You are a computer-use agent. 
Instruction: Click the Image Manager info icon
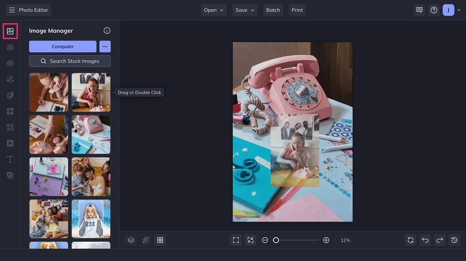point(107,31)
